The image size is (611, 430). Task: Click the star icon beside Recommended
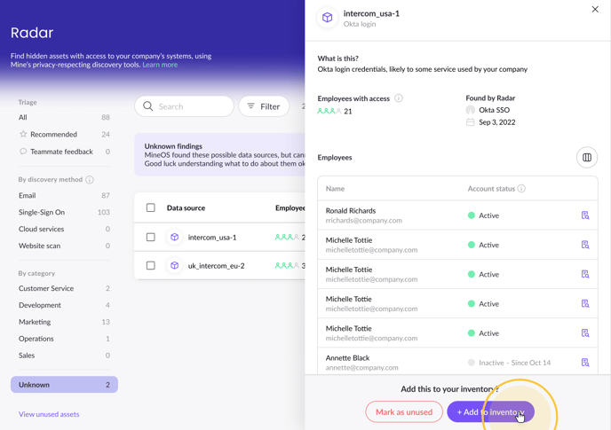[x=23, y=134]
